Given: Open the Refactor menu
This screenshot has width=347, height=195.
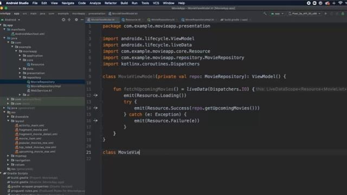Looking at the screenshot, I should [x=111, y=3].
